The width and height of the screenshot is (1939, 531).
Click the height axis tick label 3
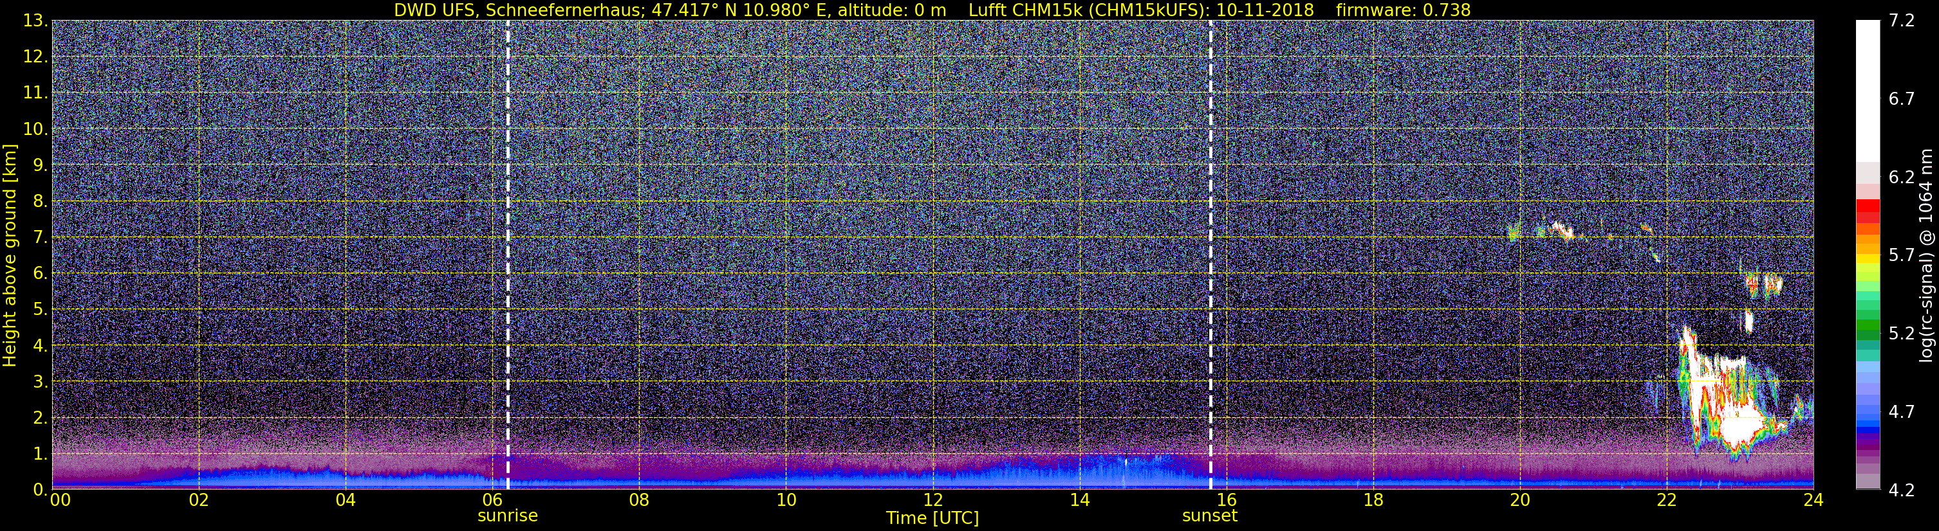pyautogui.click(x=41, y=382)
